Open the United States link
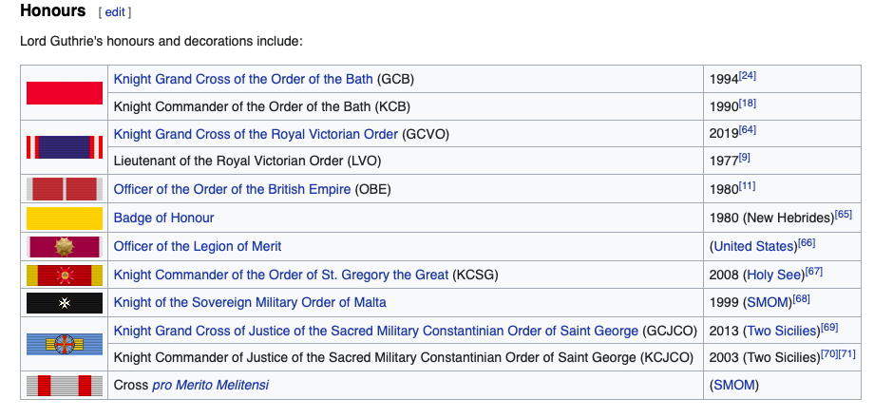Viewport: 893px width, 418px height. (754, 247)
